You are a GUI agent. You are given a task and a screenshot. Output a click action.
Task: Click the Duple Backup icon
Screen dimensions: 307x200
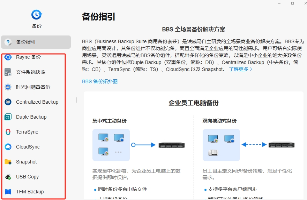click(8, 117)
